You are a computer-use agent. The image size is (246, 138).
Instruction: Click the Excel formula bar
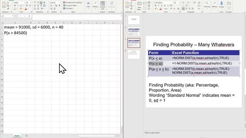pos(76,17)
